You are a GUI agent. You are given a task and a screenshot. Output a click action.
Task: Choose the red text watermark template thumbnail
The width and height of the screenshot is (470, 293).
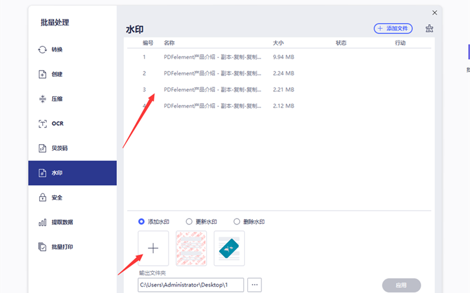click(x=191, y=248)
